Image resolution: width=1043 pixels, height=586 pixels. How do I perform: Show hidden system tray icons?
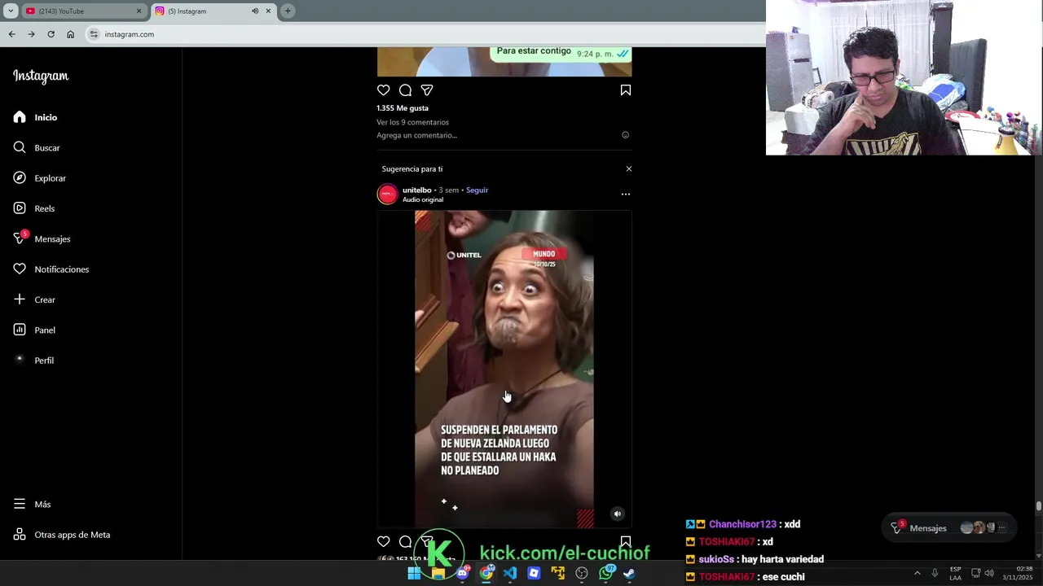point(917,573)
